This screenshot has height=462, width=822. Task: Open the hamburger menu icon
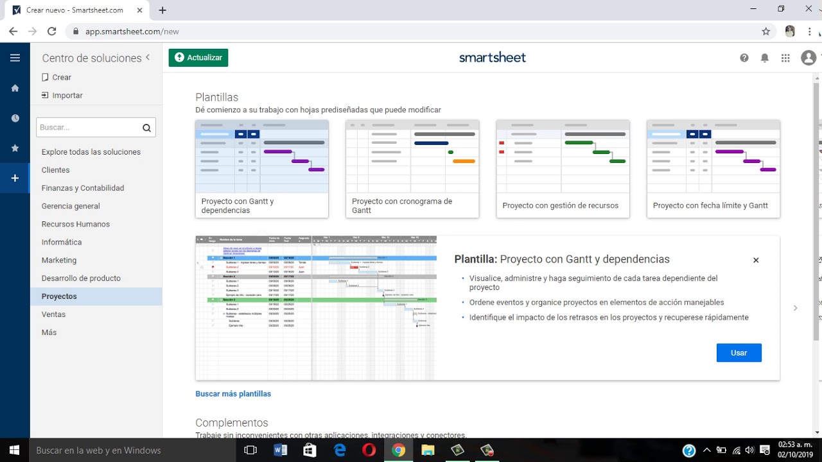[15, 58]
